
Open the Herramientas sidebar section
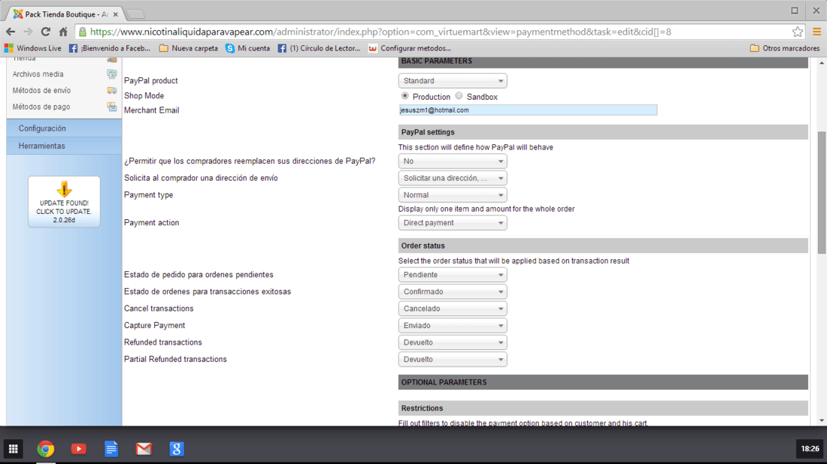(64, 146)
